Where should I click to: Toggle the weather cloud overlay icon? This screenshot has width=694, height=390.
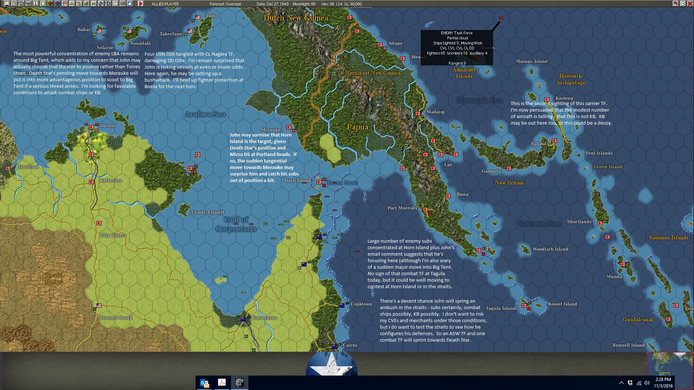pos(130,4)
